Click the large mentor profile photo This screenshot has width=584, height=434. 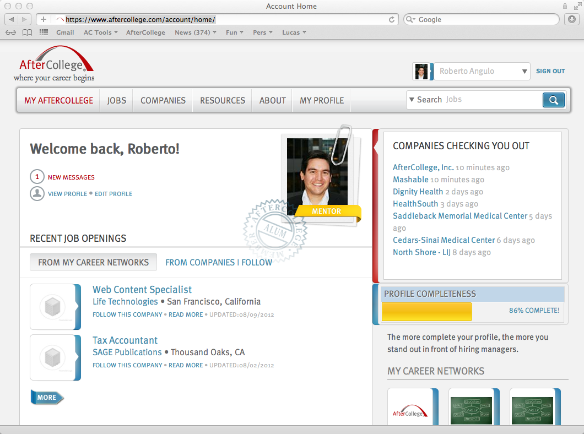tap(317, 172)
